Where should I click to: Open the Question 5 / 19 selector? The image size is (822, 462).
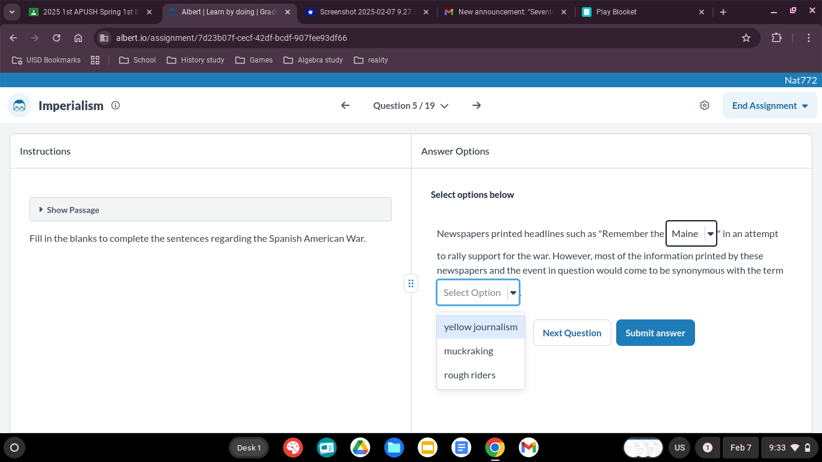pyautogui.click(x=411, y=105)
